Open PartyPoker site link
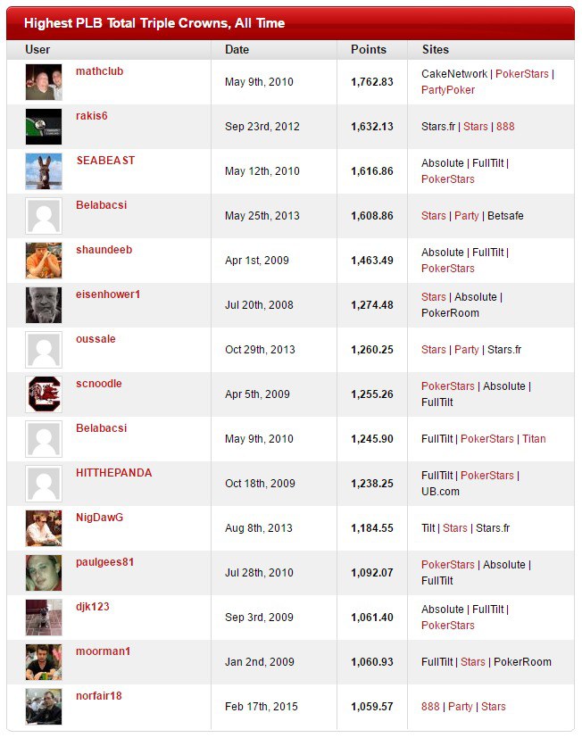 (448, 90)
